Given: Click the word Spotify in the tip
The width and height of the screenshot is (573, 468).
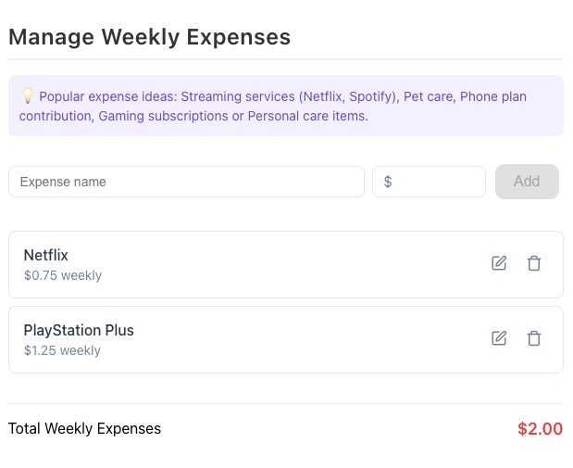Looking at the screenshot, I should click(x=371, y=96).
